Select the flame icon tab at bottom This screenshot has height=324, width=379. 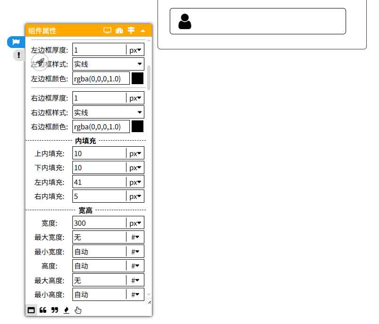click(x=66, y=310)
